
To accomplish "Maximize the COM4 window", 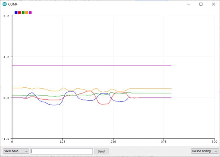I will 201,4.
